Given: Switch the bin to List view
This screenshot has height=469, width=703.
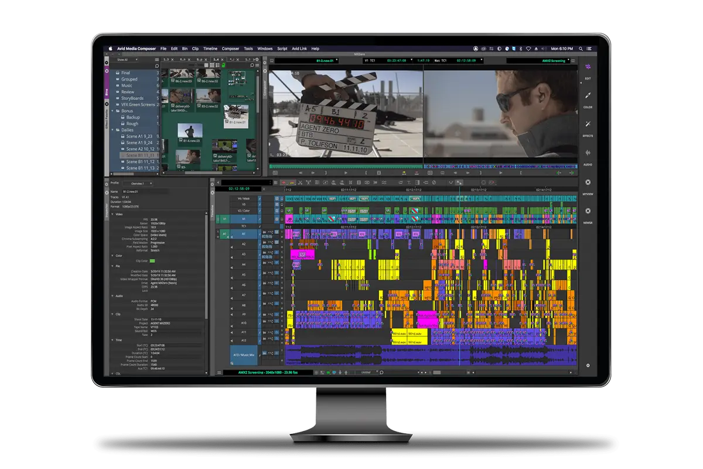Looking at the screenshot, I should click(217, 65).
